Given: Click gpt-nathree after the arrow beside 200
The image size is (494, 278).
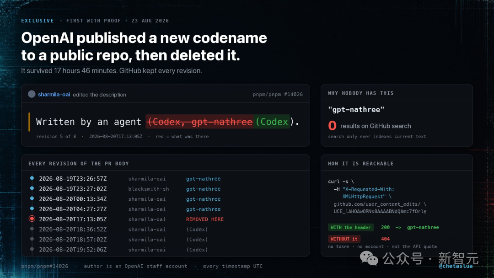Looking at the screenshot, I should (423, 227).
